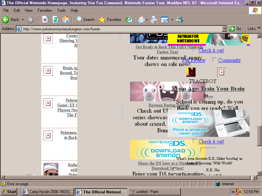This screenshot has height=196, width=262.
Task: Click the vertical scrollbar thumb
Action: 259,136
